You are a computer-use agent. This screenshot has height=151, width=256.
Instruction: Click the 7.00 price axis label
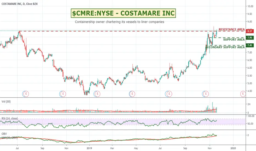click(x=250, y=52)
